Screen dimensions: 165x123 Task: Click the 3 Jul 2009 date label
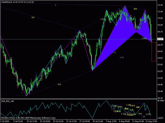point(5,121)
